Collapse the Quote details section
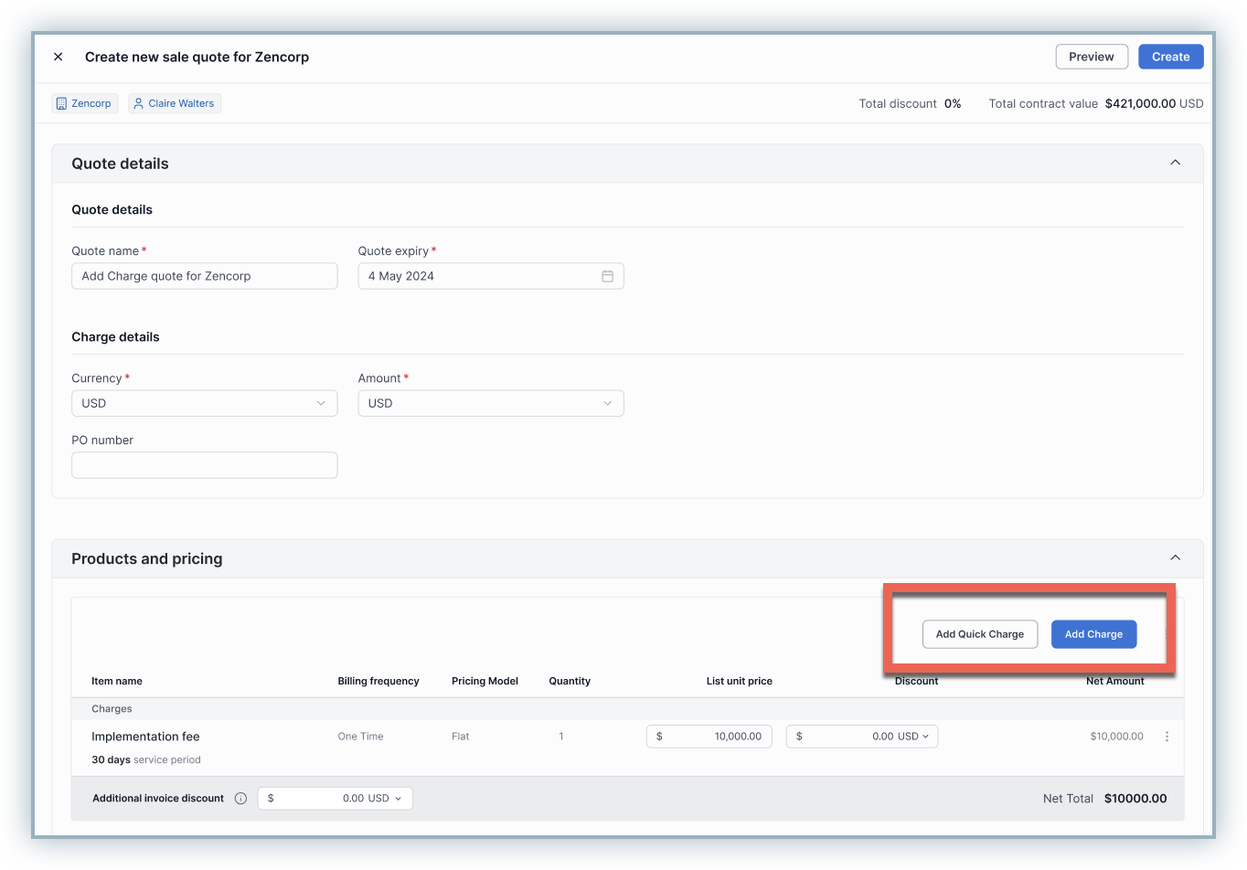The height and width of the screenshot is (870, 1247). click(x=1175, y=163)
